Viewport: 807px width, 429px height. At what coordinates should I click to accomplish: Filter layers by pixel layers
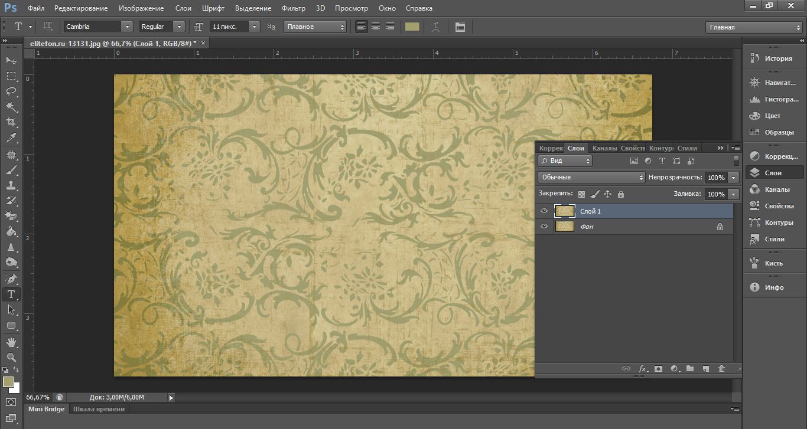[x=634, y=161]
